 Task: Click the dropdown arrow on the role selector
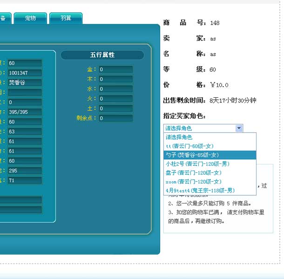(x=239, y=128)
